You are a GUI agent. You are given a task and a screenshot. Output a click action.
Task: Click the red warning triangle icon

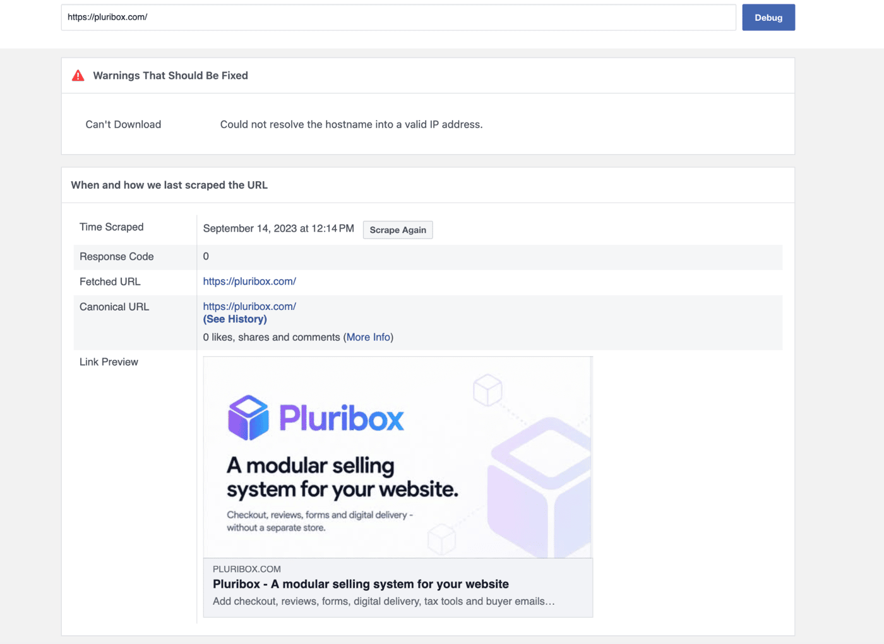(78, 76)
